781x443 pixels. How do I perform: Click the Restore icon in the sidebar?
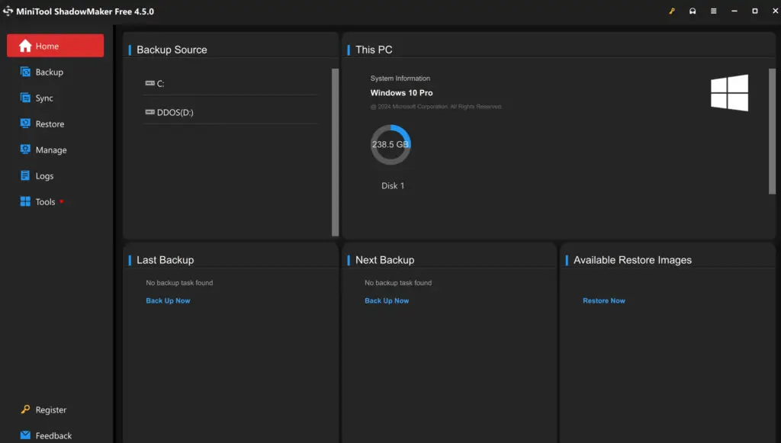point(25,124)
